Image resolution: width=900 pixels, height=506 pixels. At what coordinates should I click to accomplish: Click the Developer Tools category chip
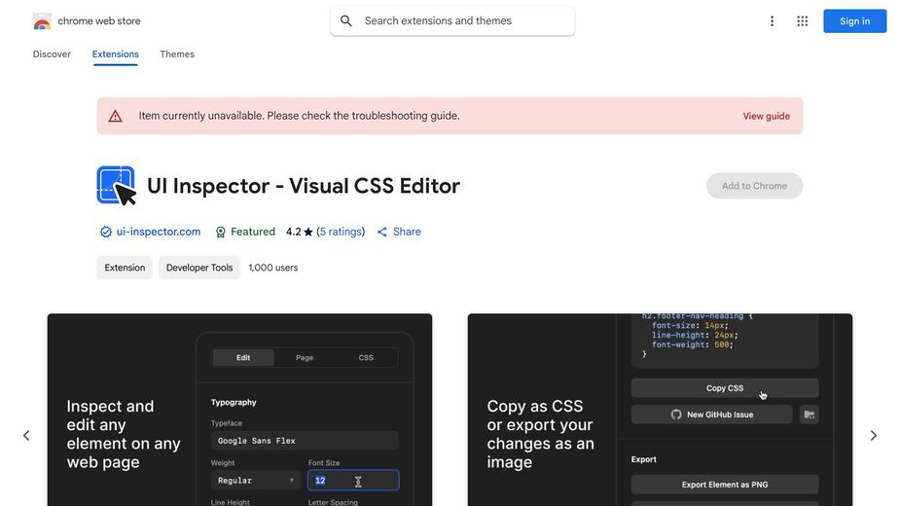(x=199, y=268)
